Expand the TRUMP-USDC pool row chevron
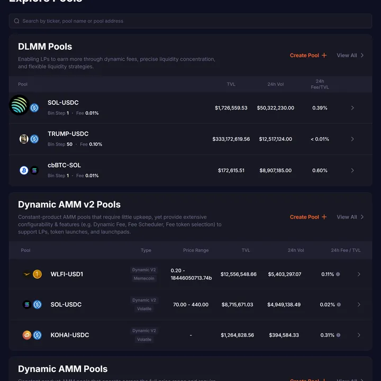Screen dimensions: 381x381 352,139
